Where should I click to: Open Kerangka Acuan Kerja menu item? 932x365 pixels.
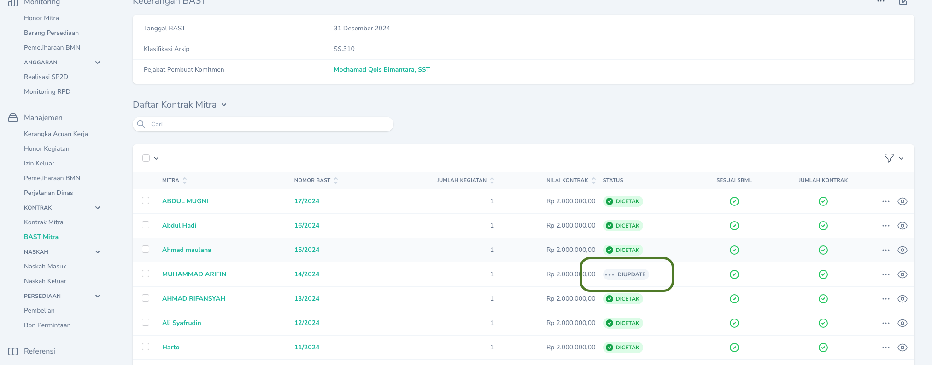(x=56, y=134)
